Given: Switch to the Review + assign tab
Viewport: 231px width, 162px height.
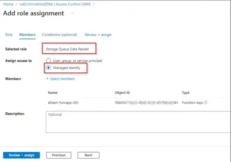Looking at the screenshot, I should pos(98,35).
